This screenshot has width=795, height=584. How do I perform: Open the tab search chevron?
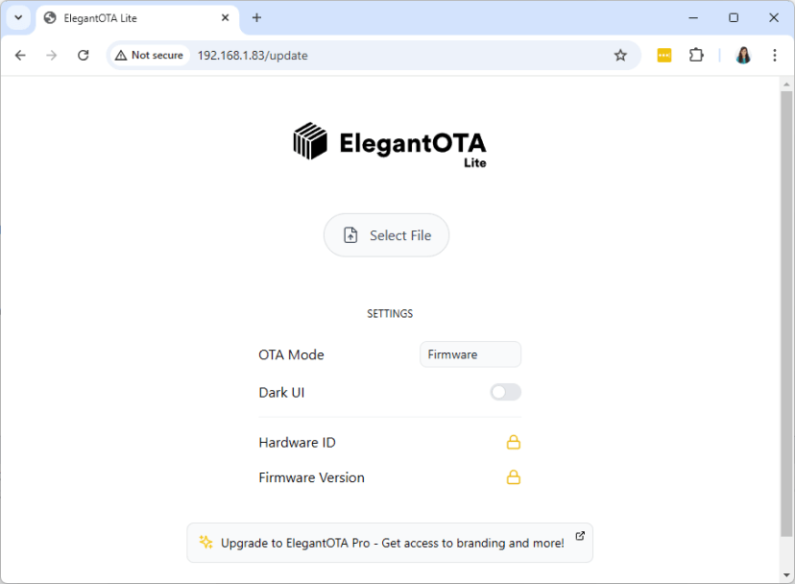click(x=17, y=17)
